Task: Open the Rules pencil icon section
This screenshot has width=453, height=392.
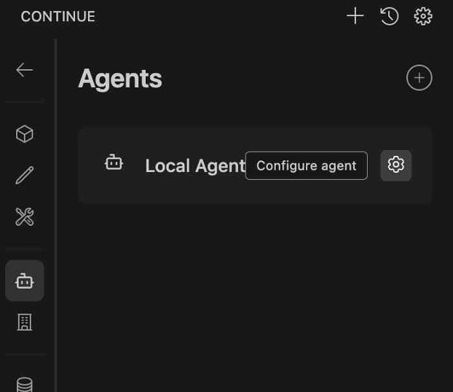Action: tap(25, 176)
